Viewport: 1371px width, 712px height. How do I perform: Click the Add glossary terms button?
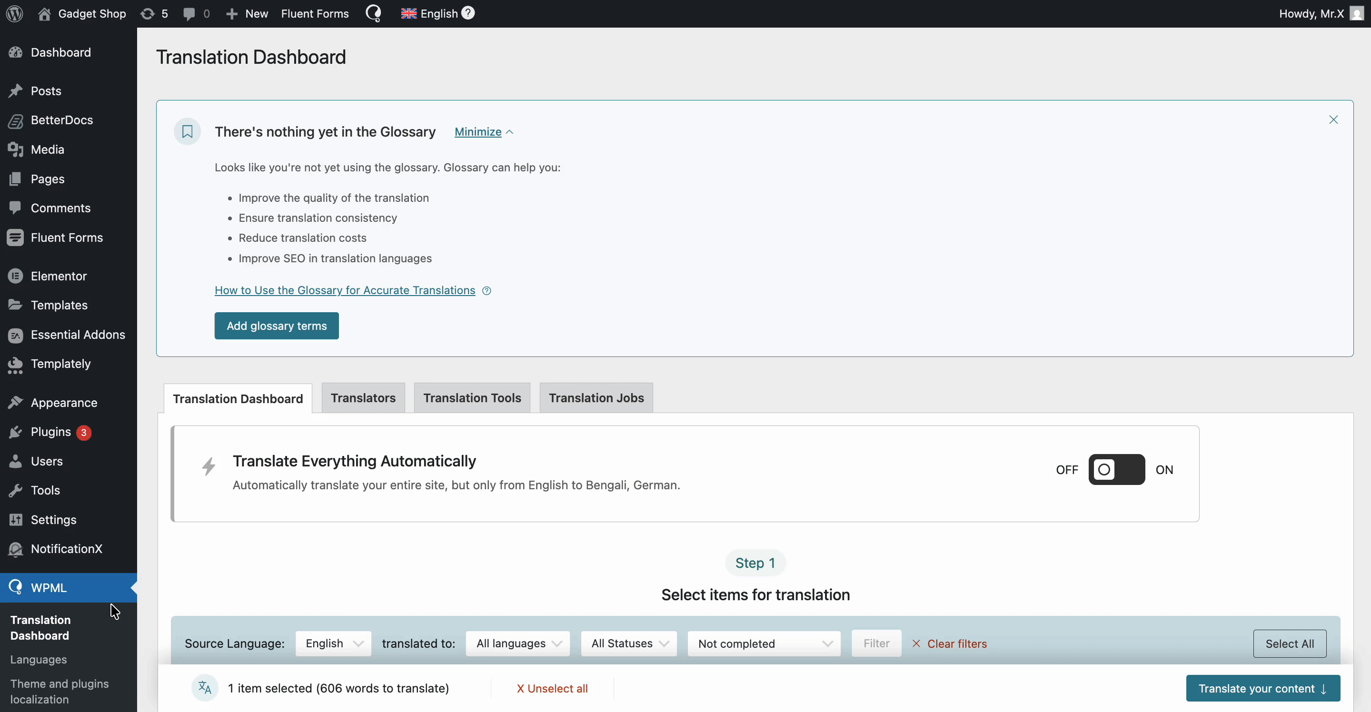click(x=276, y=326)
